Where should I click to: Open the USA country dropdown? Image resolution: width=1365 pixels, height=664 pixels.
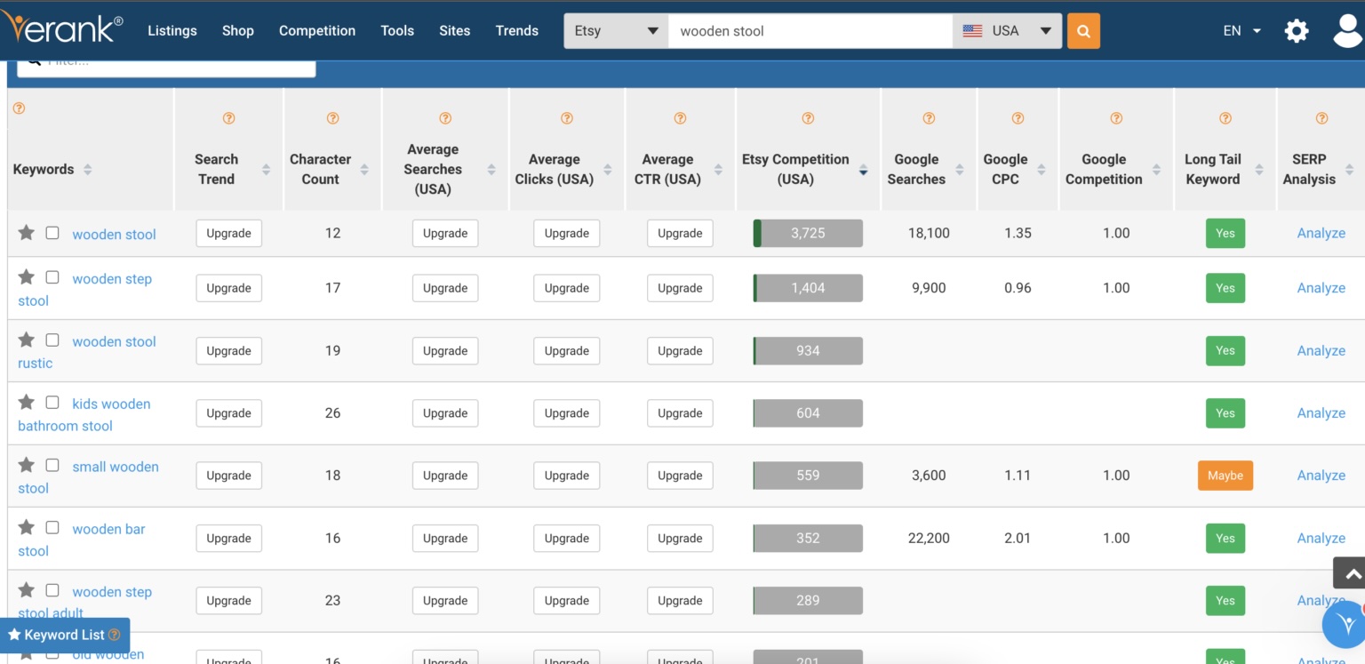[1007, 31]
